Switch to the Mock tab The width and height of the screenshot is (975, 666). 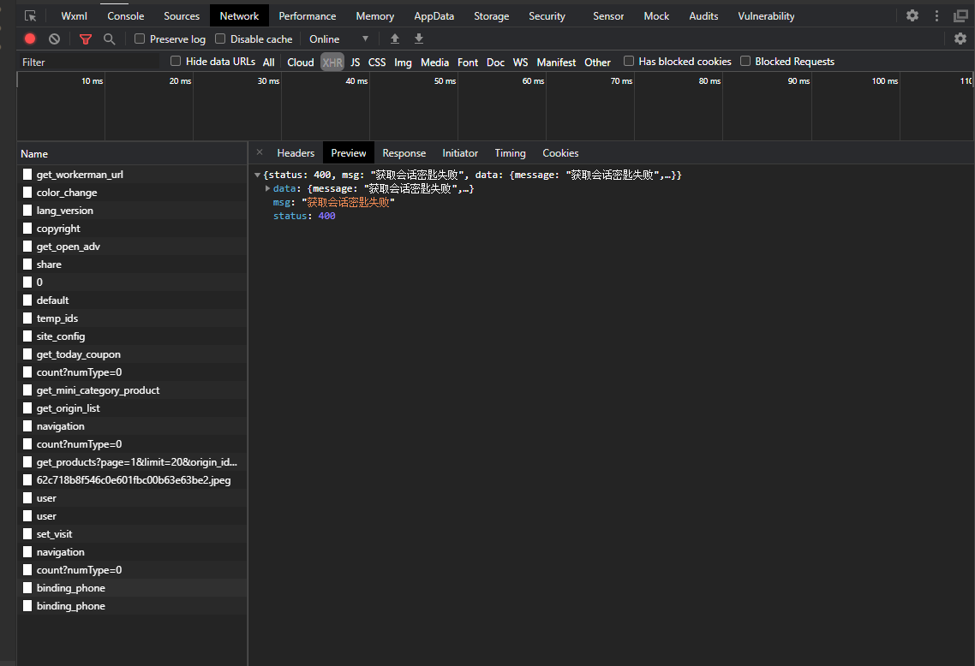coord(656,16)
